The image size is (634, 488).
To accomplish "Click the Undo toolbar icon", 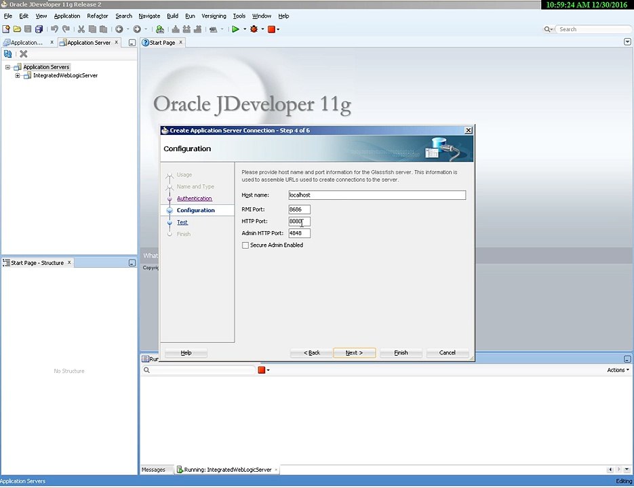I will pos(55,29).
